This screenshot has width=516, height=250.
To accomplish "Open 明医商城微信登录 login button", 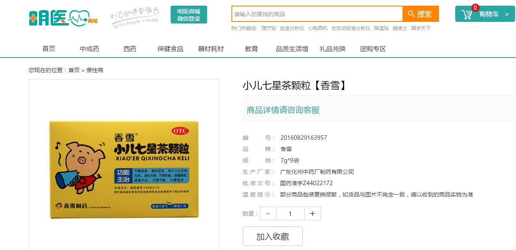I will [189, 15].
